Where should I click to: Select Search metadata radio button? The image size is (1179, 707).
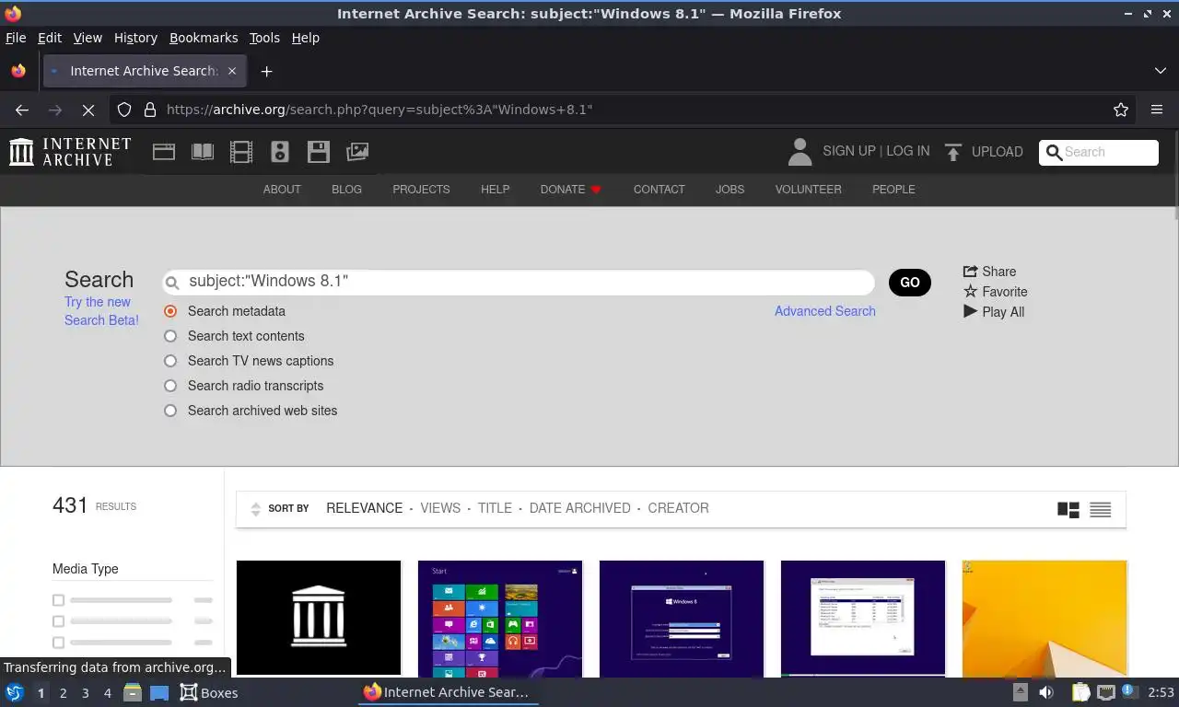(x=170, y=311)
